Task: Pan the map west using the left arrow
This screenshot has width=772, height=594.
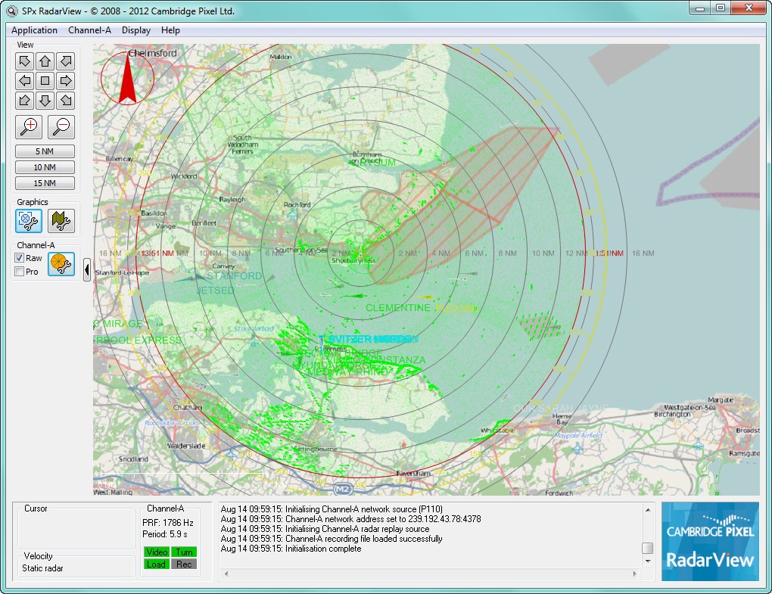Action: click(25, 80)
